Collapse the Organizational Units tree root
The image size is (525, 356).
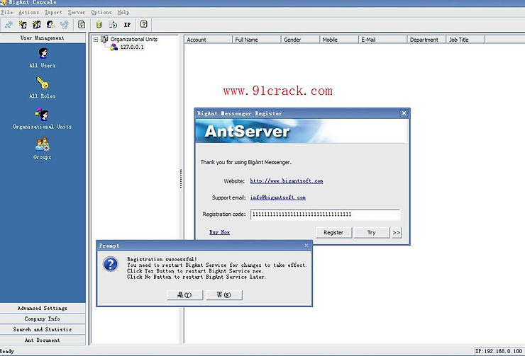pos(96,40)
